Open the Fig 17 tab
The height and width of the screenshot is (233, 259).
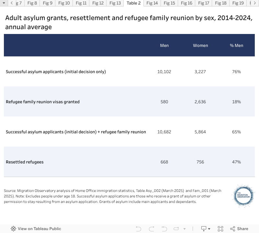pos(204,3)
